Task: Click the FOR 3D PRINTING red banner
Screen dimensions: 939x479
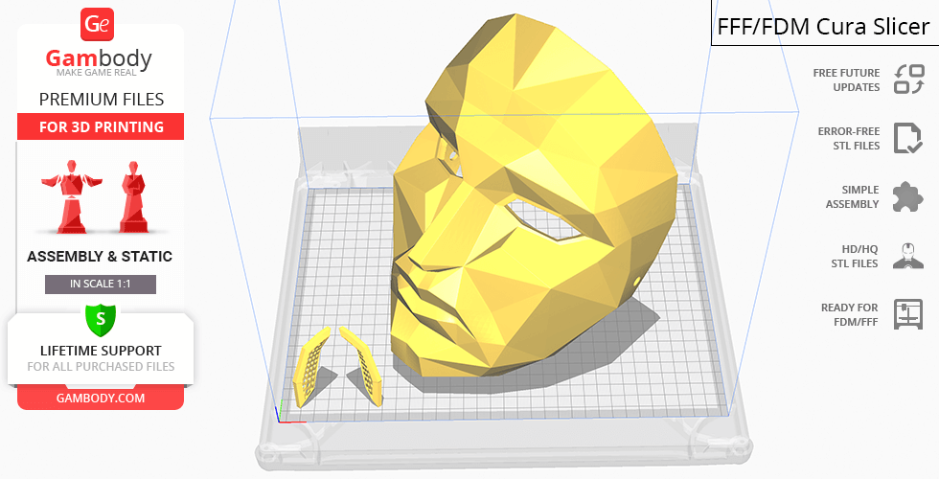Action: 101,126
